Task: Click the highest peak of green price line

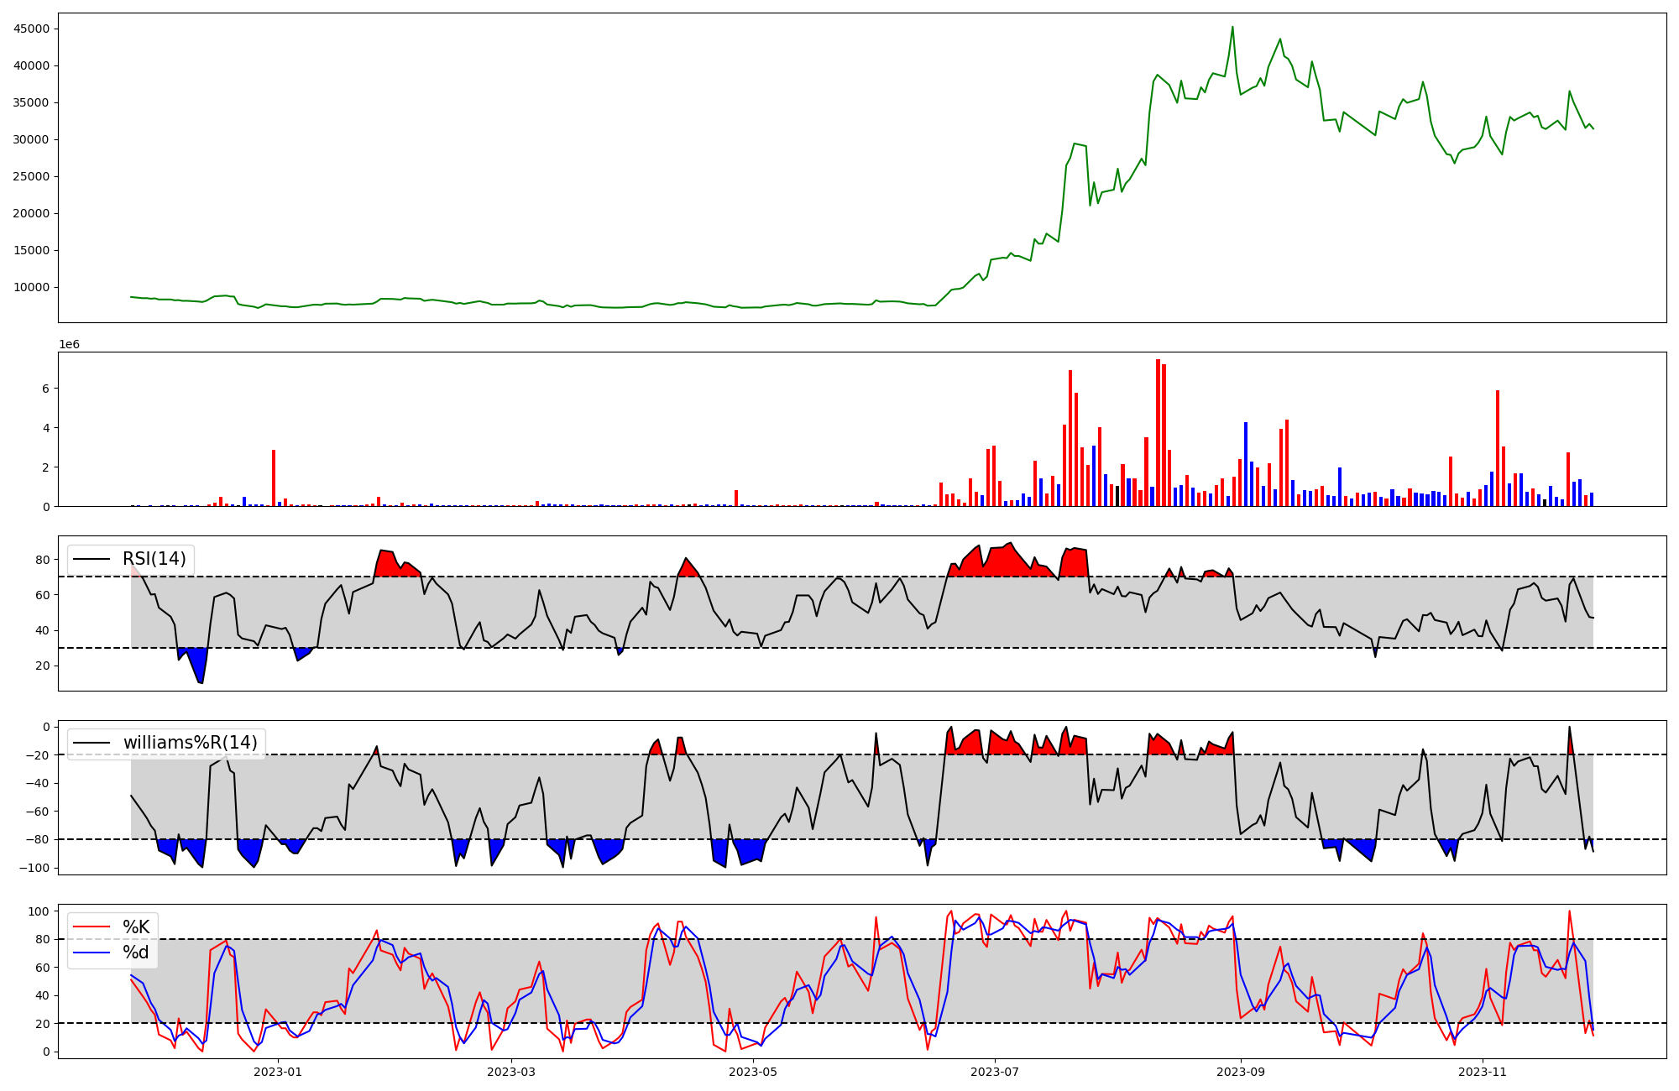Action: click(x=1232, y=28)
